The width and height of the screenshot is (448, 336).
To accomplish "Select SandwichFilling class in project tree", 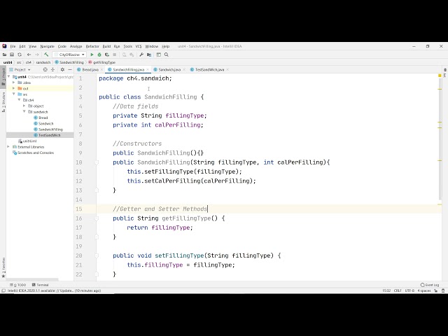I will (48, 129).
